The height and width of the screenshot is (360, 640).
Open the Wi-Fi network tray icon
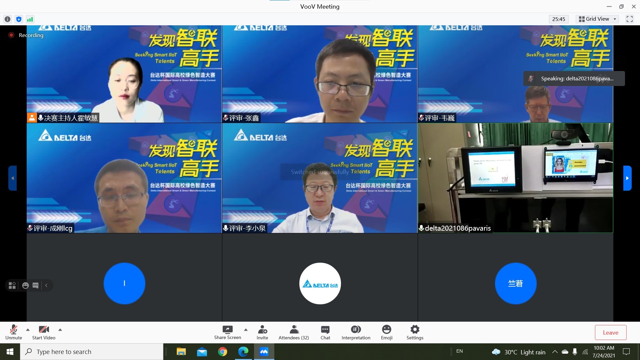tap(585, 352)
